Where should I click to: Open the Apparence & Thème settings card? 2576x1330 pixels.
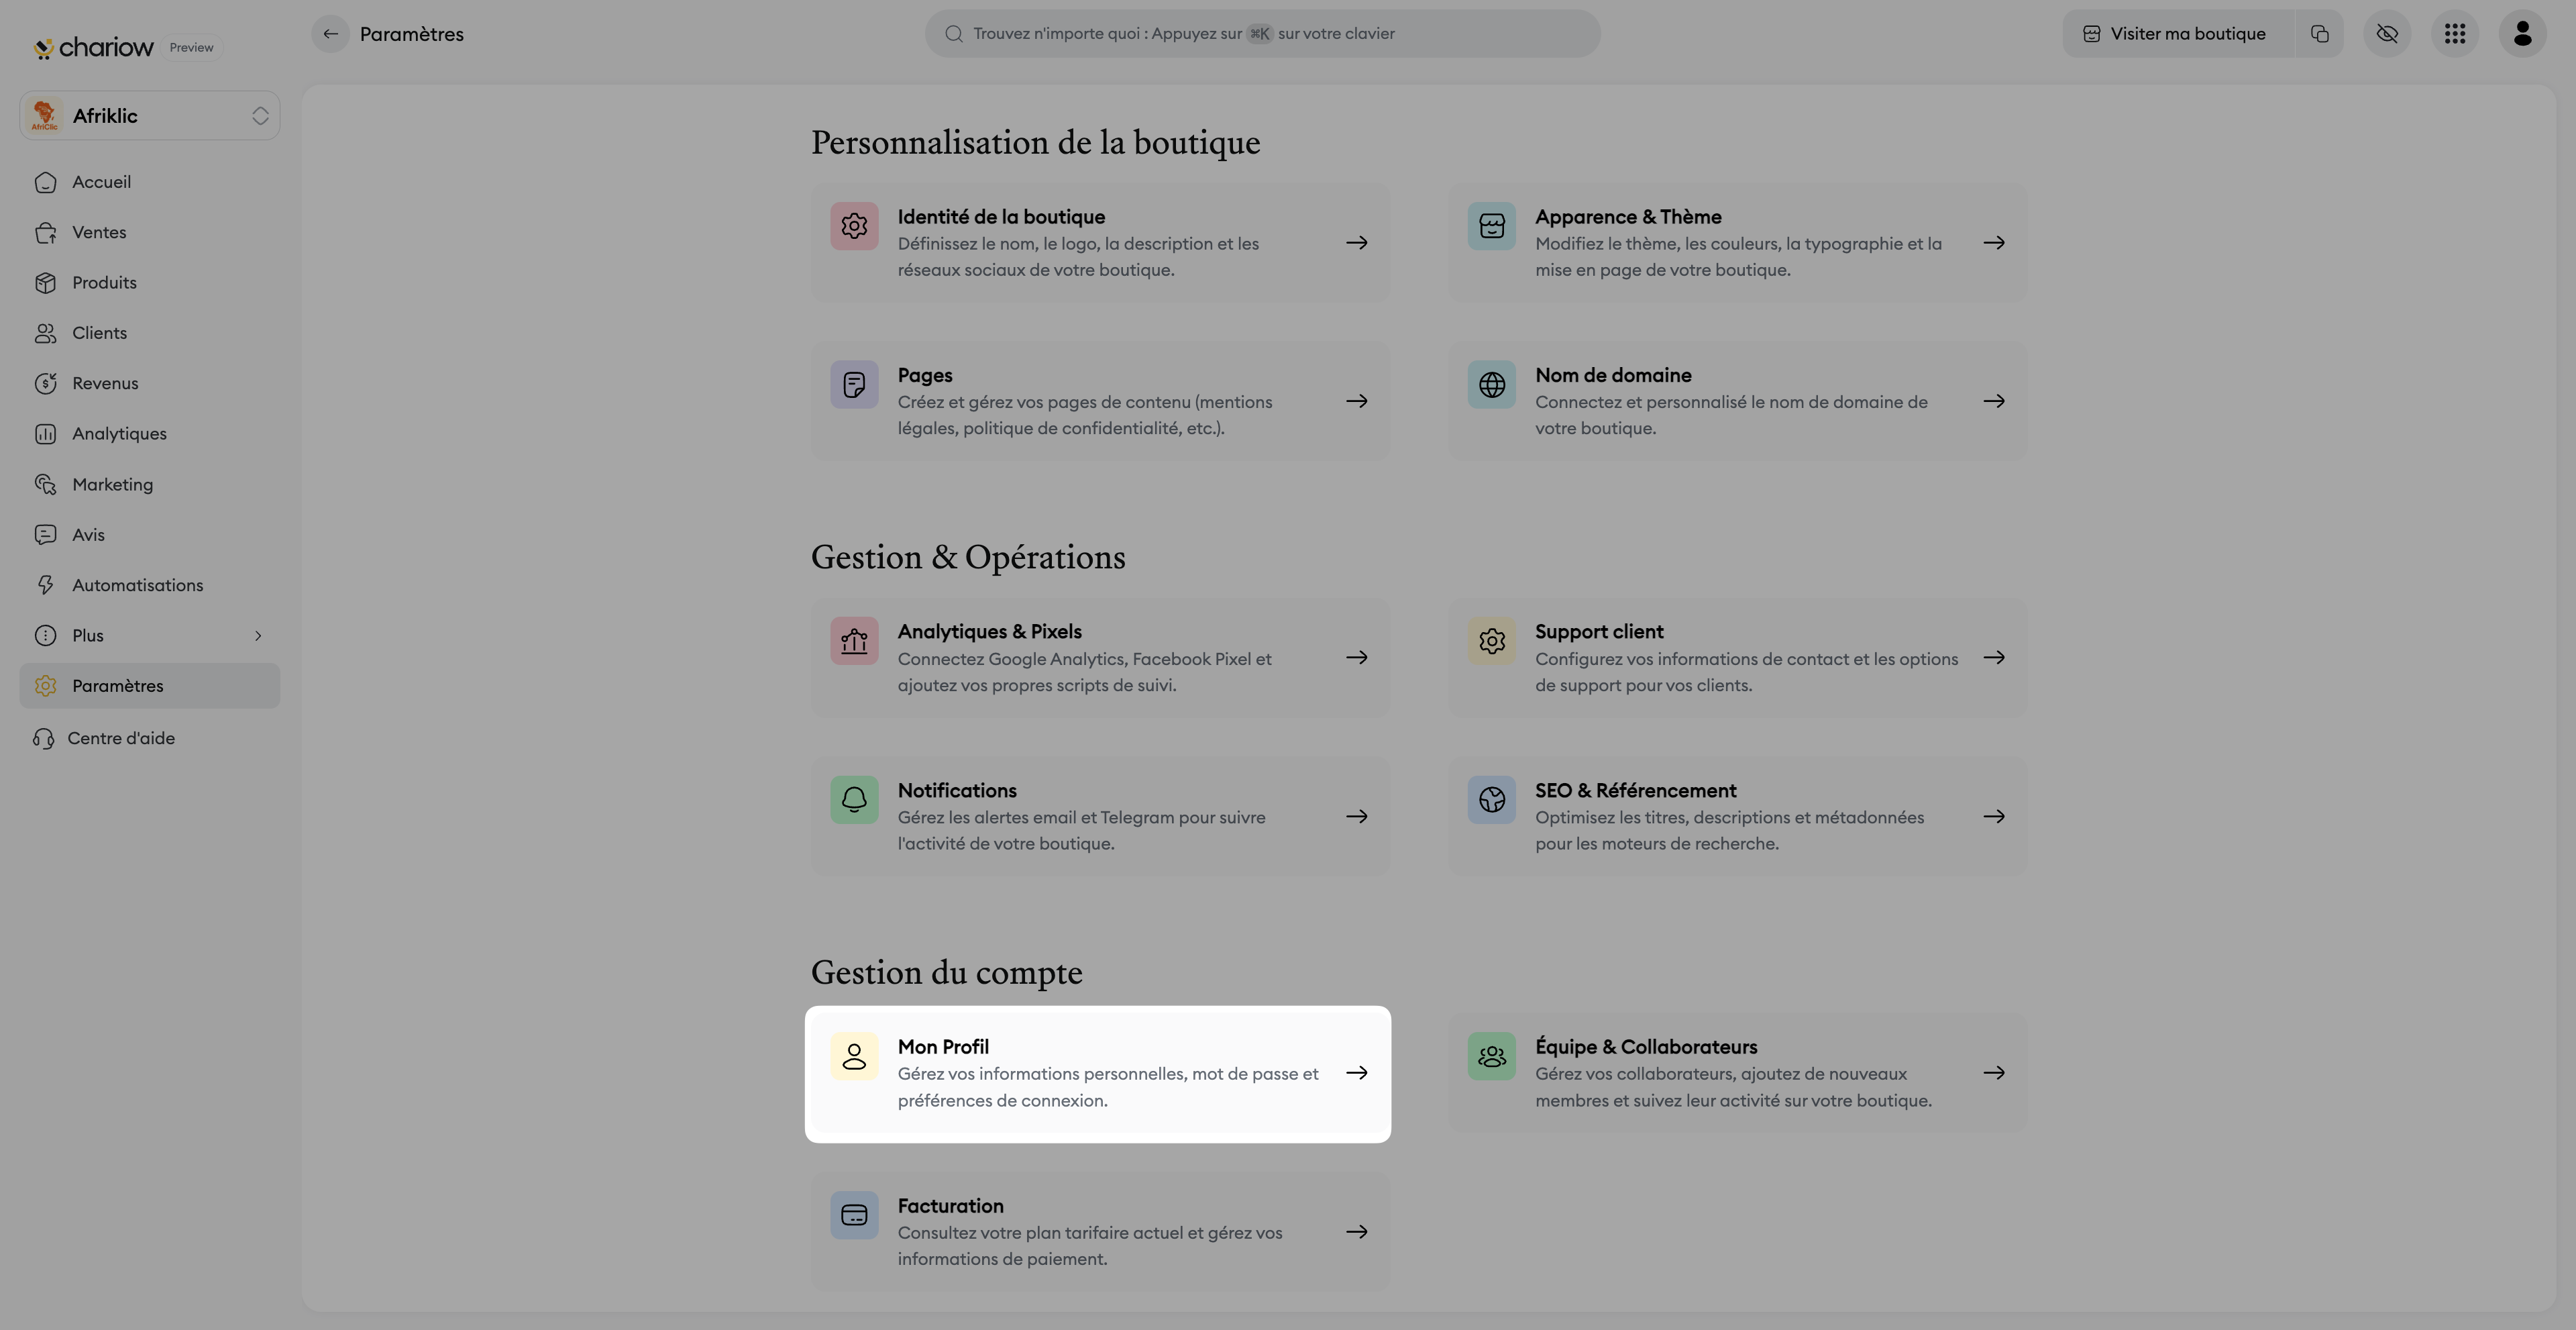1737,243
